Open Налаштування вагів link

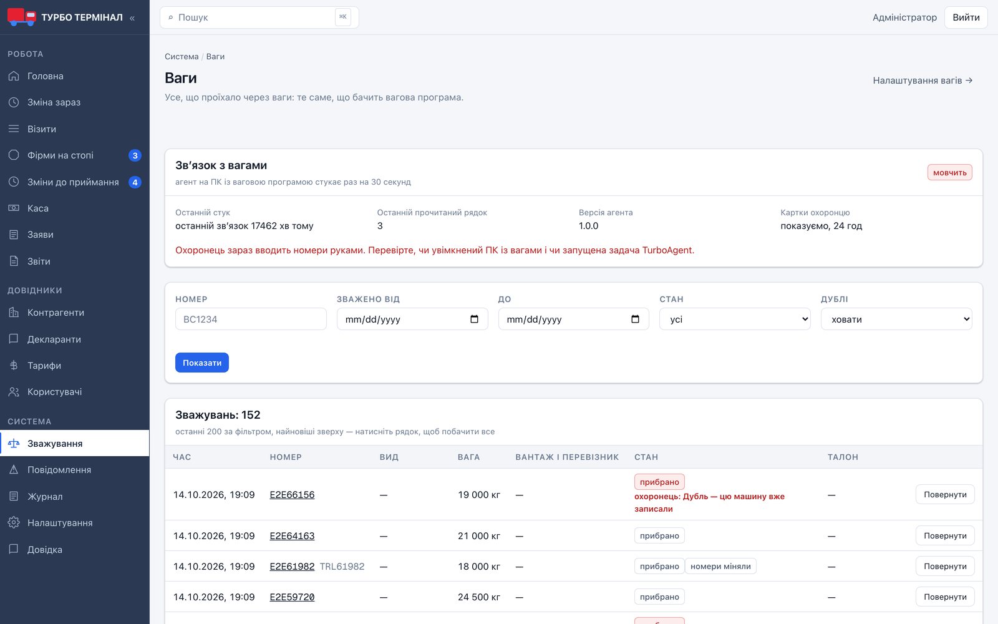(x=923, y=80)
